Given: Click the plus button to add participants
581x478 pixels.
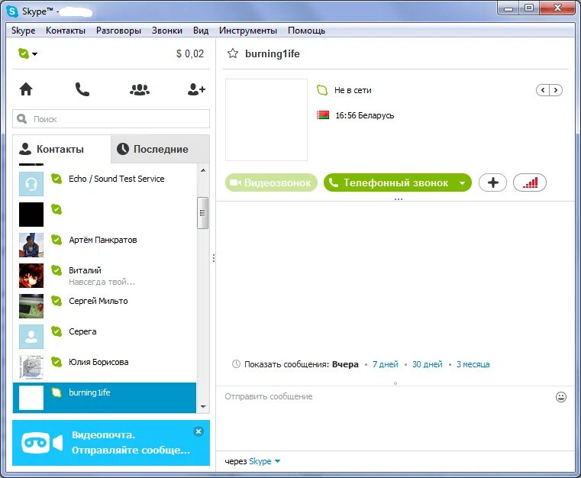Looking at the screenshot, I should [x=492, y=182].
